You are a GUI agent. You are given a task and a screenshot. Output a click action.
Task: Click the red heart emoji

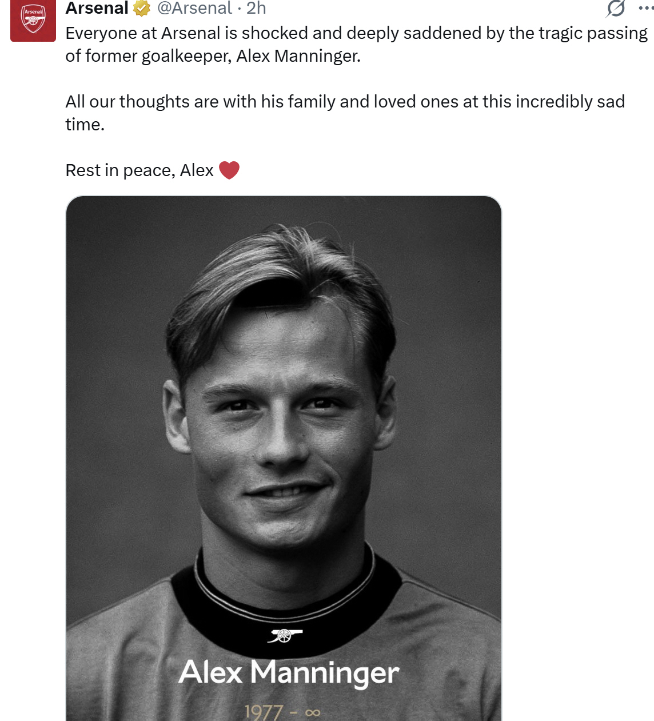pos(229,170)
